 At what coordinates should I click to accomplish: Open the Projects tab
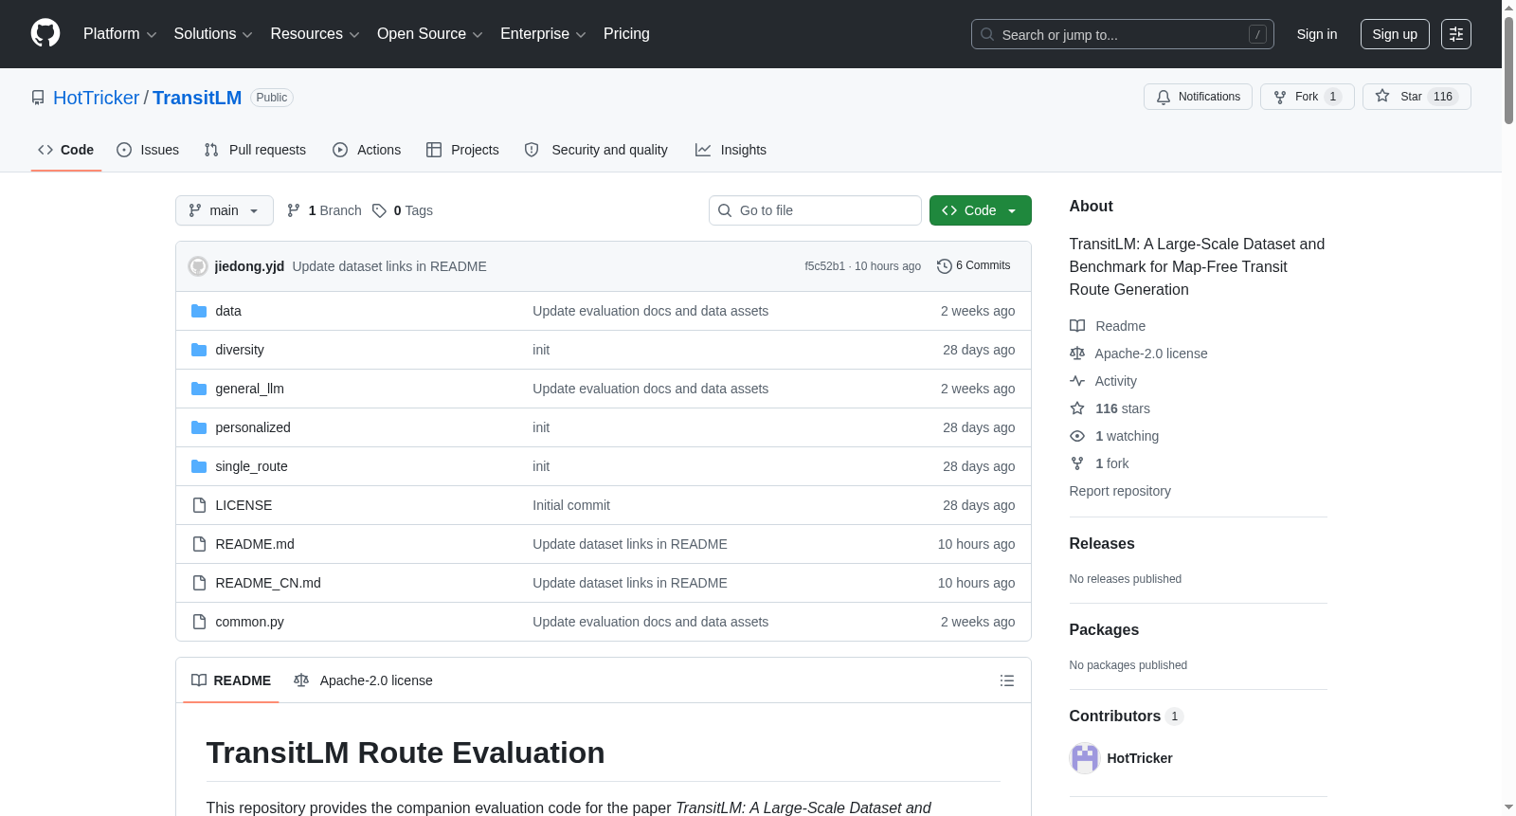(462, 150)
